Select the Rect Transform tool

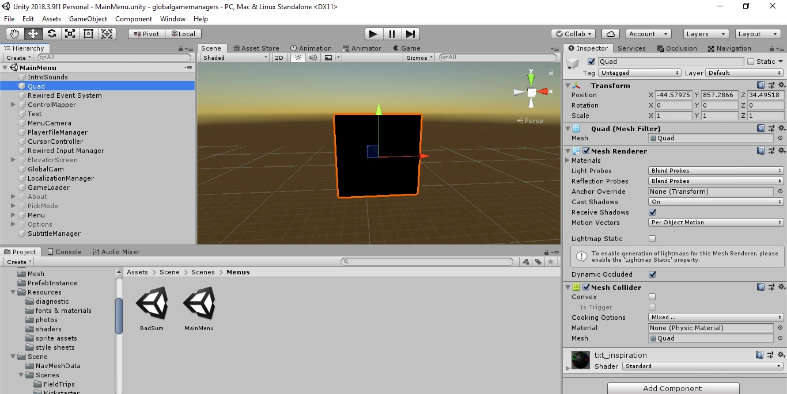pos(88,33)
